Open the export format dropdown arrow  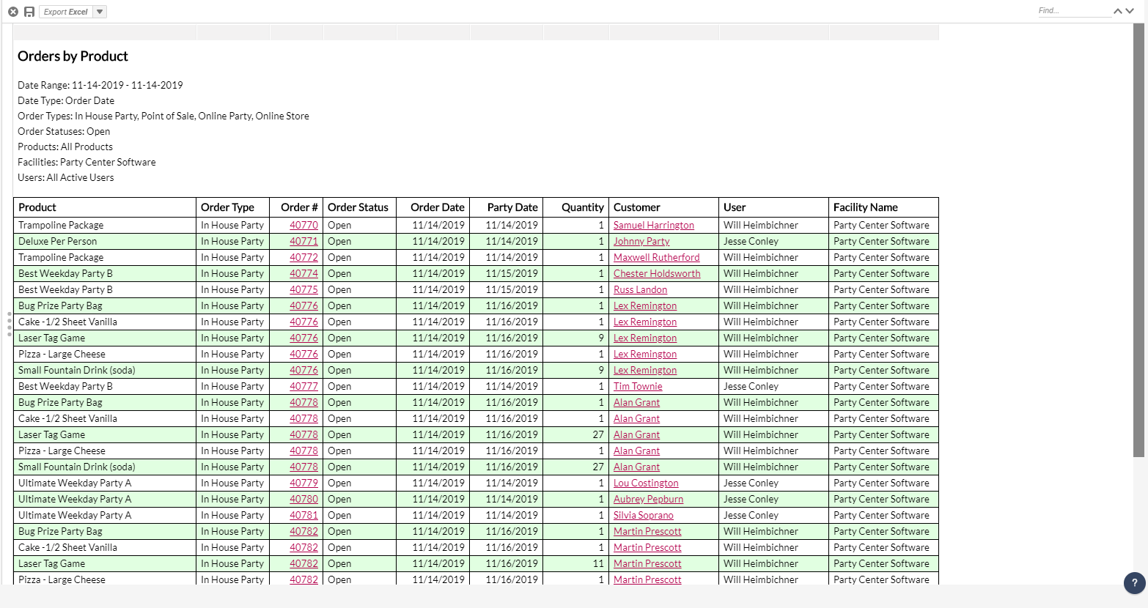click(x=100, y=12)
